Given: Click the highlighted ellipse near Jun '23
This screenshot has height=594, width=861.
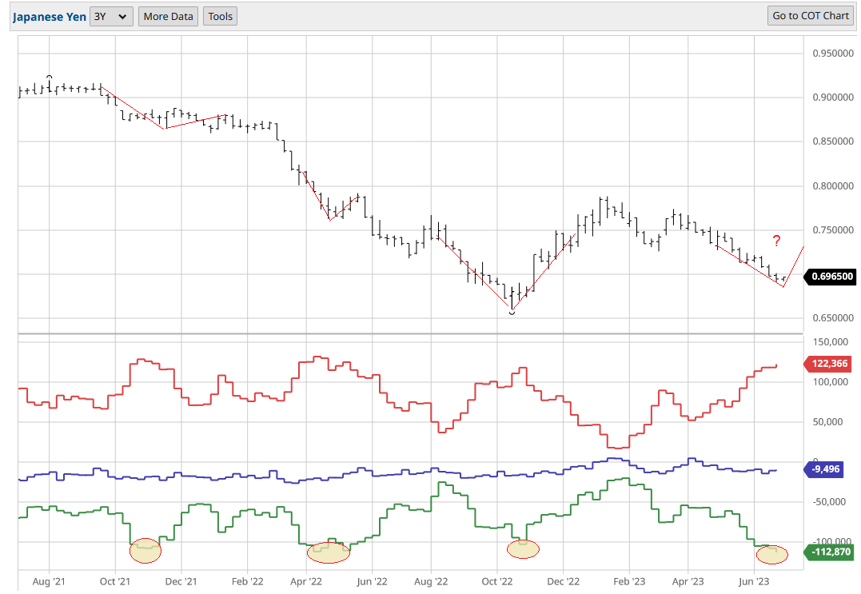Looking at the screenshot, I should point(771,553).
